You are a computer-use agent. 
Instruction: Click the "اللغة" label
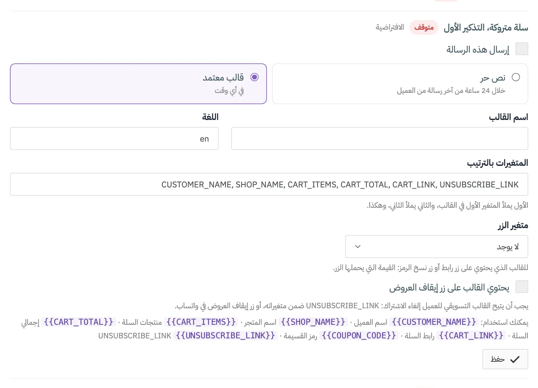pos(210,117)
